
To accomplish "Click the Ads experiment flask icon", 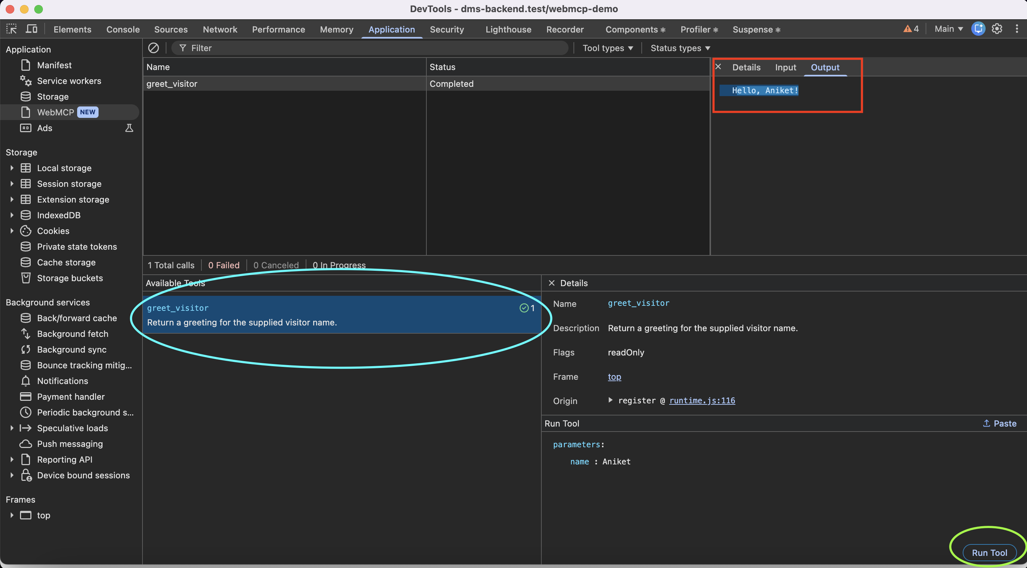I will [129, 128].
